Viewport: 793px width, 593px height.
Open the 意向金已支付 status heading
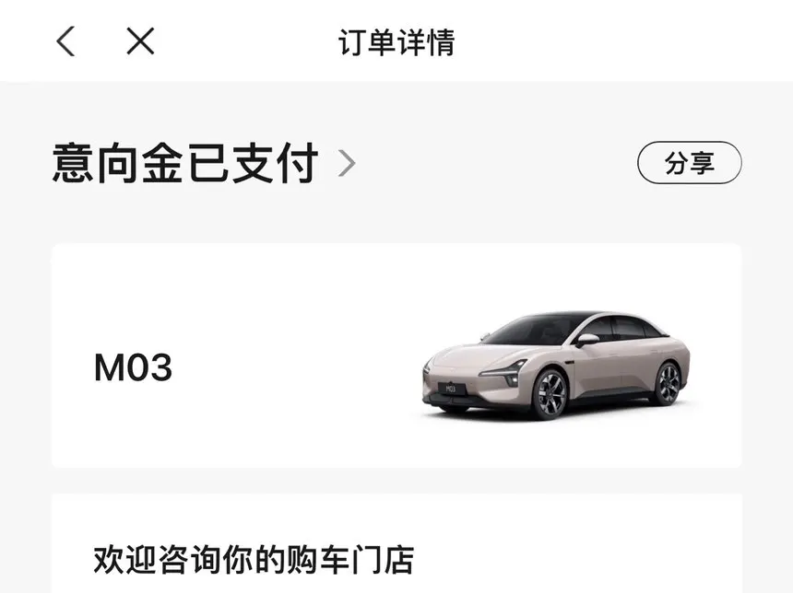point(185,163)
